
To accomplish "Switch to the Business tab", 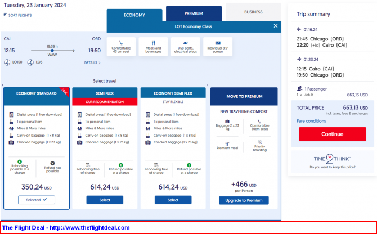I will coord(253,12).
